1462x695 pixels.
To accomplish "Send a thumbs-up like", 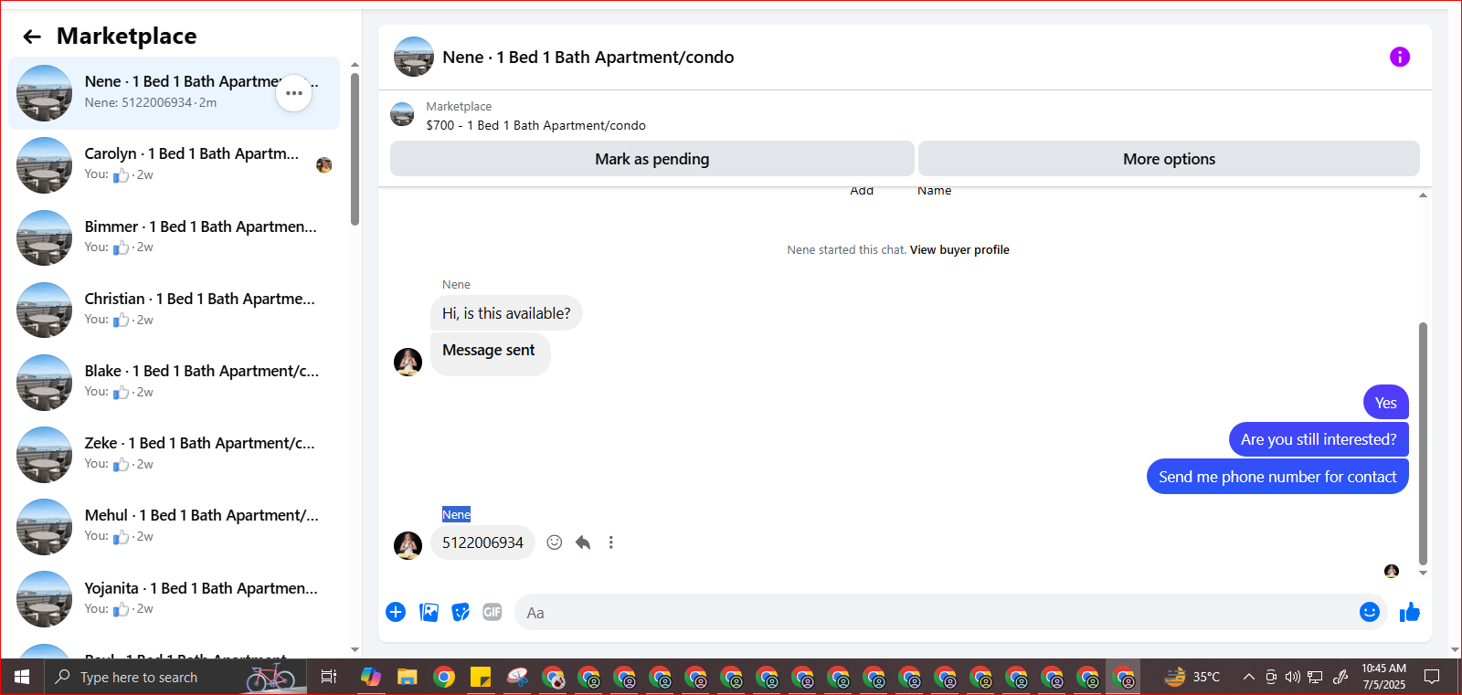I will [x=1409, y=612].
